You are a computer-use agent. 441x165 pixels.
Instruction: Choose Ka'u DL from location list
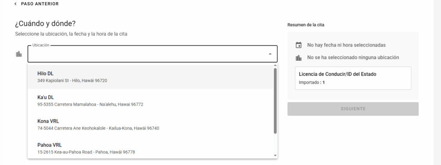point(150,101)
